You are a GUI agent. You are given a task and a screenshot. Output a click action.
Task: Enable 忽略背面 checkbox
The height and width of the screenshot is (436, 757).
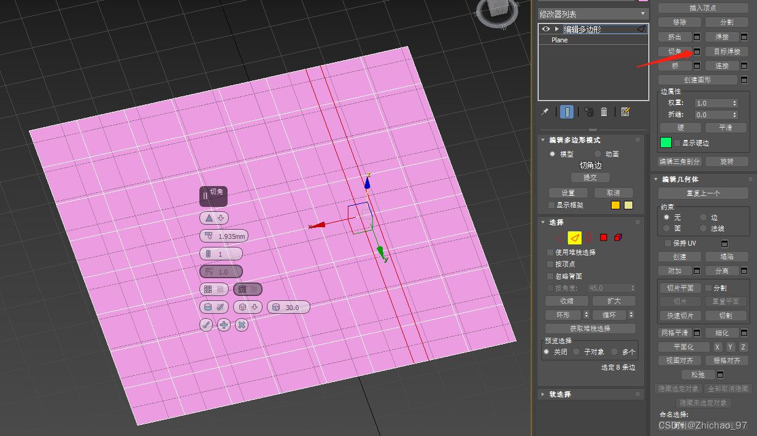tap(550, 276)
